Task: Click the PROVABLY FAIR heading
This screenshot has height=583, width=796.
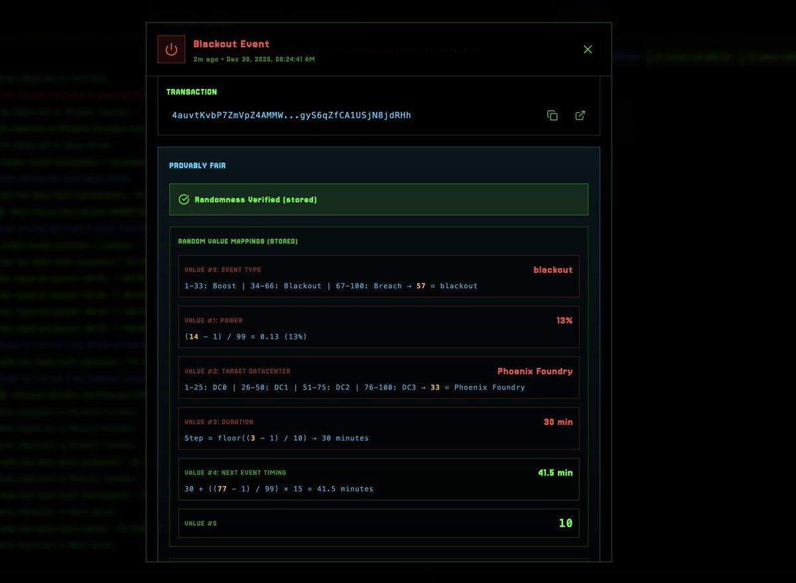Action: [x=197, y=165]
